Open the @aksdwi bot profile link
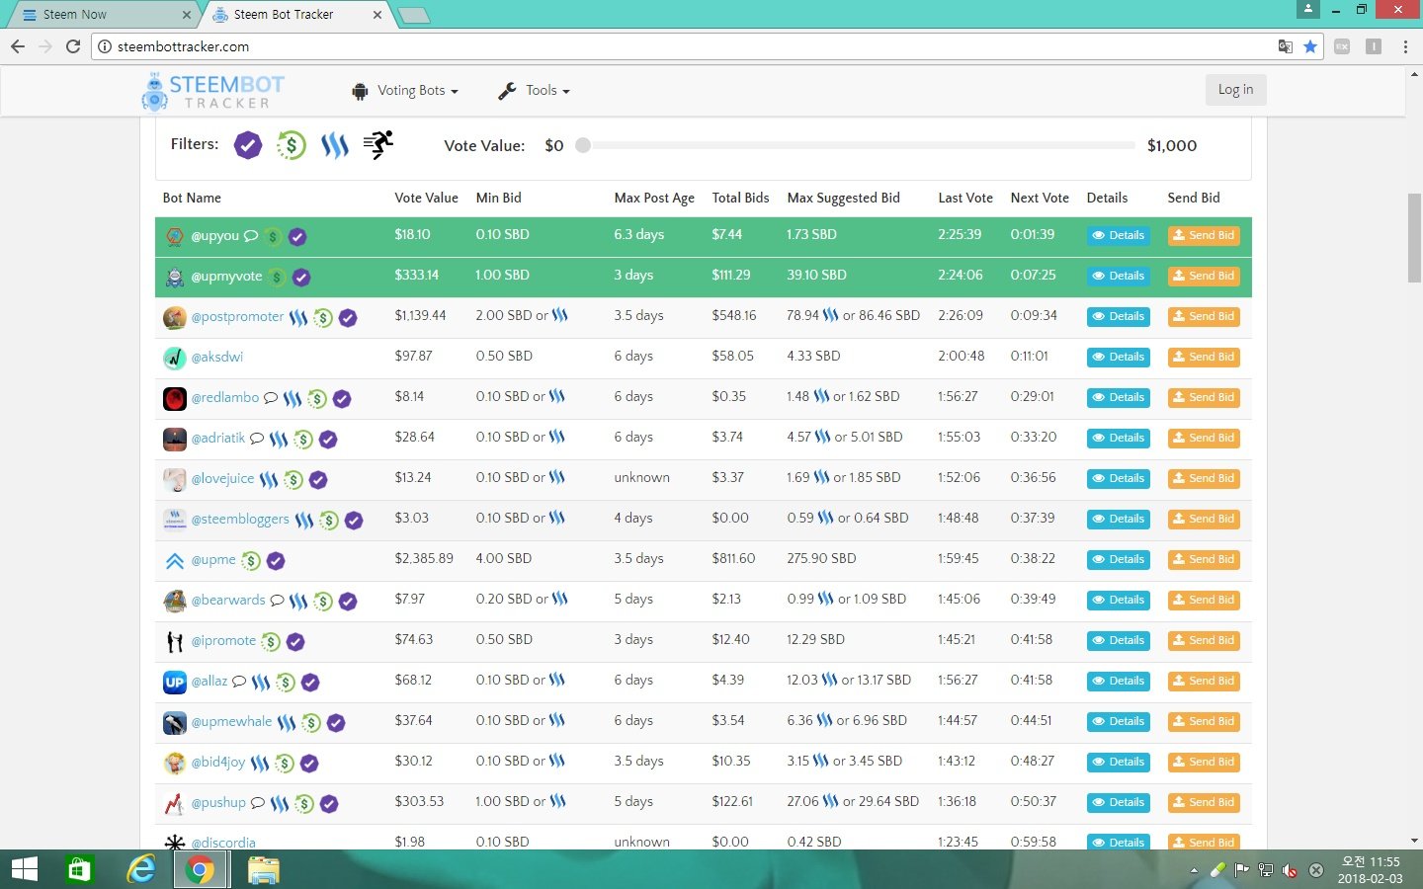The image size is (1423, 889). pos(216,358)
